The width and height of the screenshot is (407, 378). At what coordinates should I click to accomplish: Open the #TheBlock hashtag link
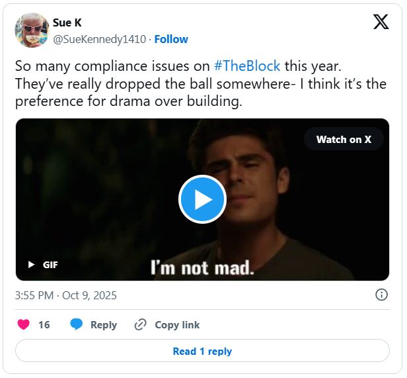pos(248,66)
